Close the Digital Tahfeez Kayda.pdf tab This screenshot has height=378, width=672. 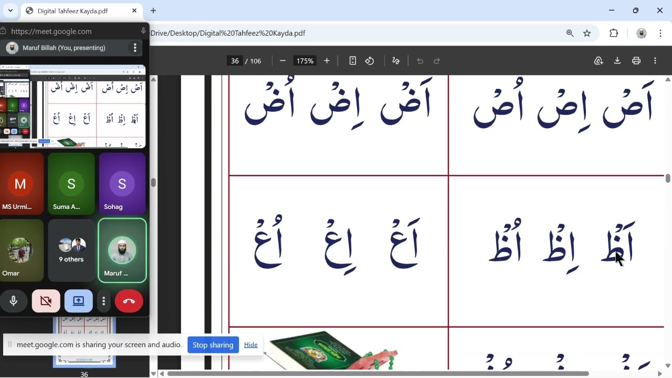(134, 10)
